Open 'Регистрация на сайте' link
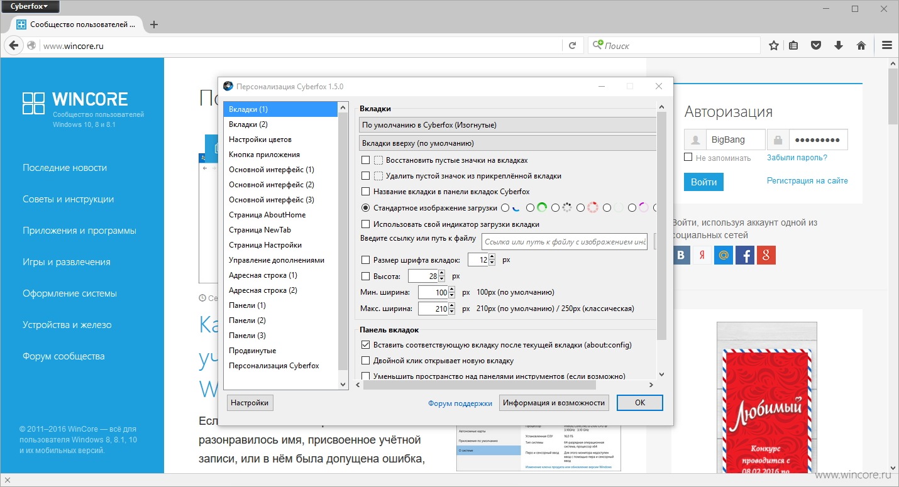Image resolution: width=899 pixels, height=487 pixels. pyautogui.click(x=807, y=181)
